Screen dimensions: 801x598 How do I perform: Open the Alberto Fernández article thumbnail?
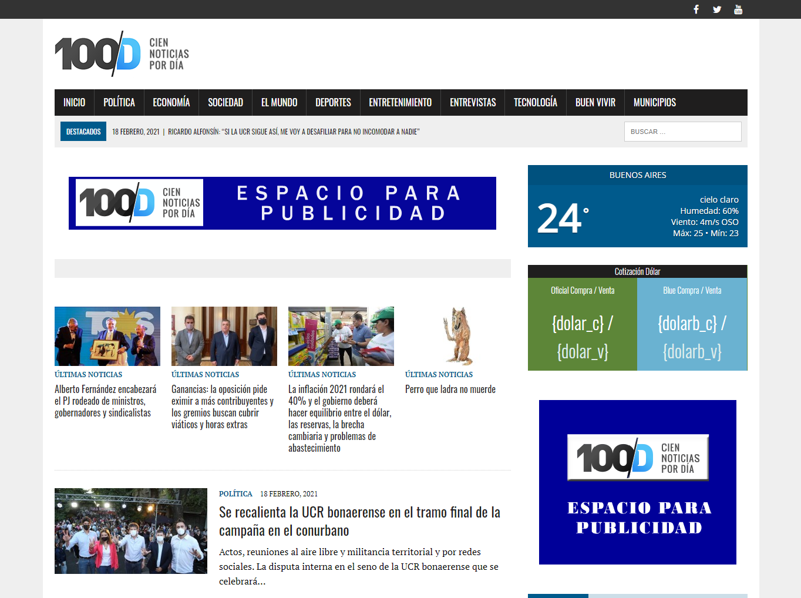[107, 336]
